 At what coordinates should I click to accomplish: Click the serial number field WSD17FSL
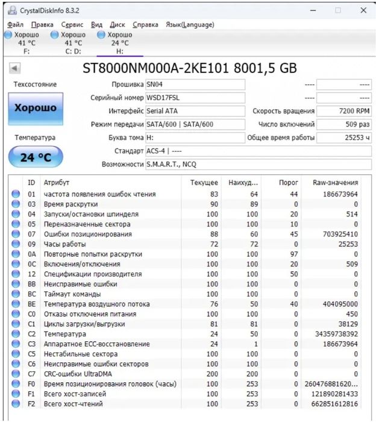pyautogui.click(x=195, y=98)
